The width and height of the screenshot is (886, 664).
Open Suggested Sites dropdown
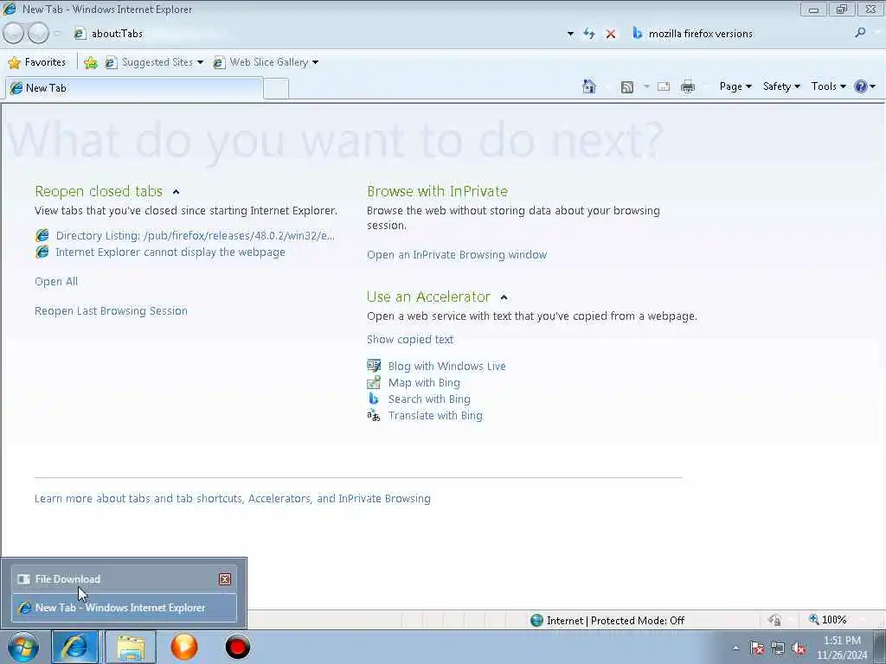(x=154, y=62)
